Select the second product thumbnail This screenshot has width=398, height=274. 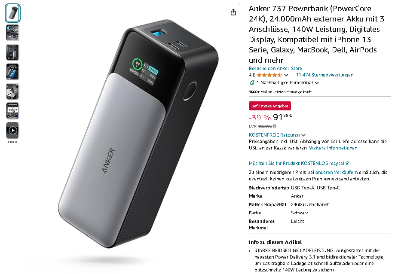(12, 33)
